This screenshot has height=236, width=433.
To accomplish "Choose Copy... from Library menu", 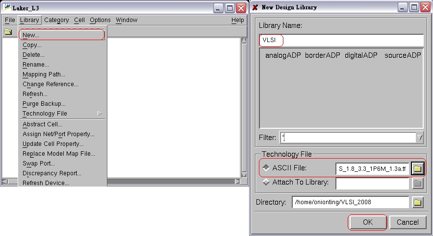I will 62,45.
